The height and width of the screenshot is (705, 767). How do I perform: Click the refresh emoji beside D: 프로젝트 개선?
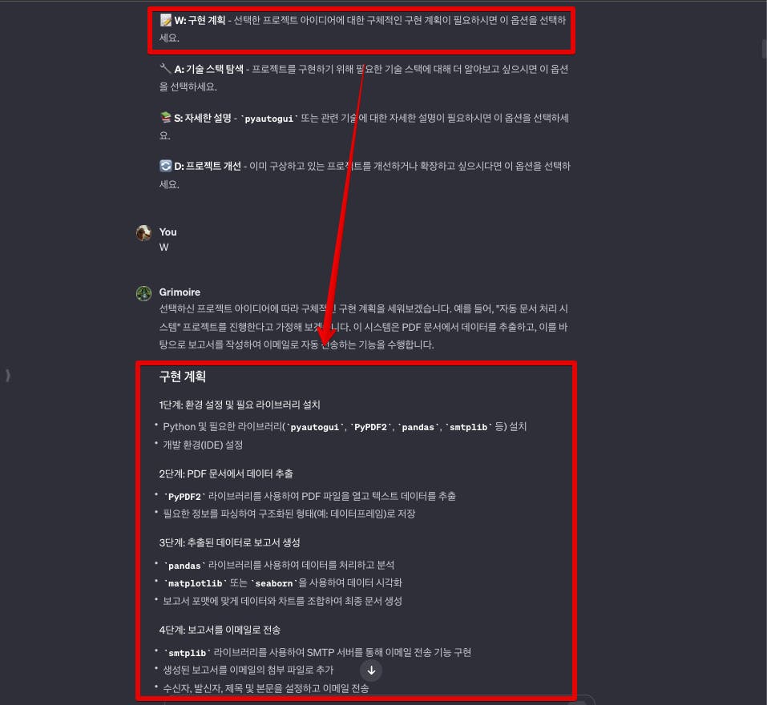point(165,166)
